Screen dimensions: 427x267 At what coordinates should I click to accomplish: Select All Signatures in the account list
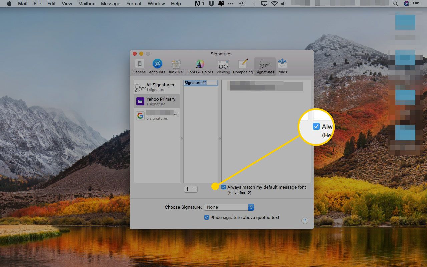click(x=157, y=87)
